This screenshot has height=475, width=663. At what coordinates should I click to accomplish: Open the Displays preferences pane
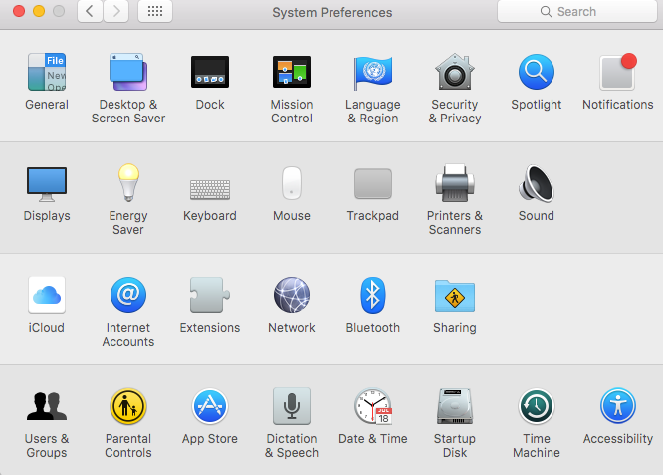(x=47, y=184)
